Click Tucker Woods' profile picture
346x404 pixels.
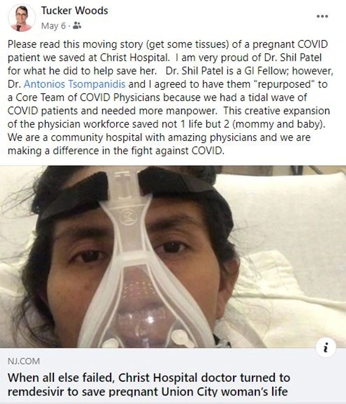click(x=22, y=18)
